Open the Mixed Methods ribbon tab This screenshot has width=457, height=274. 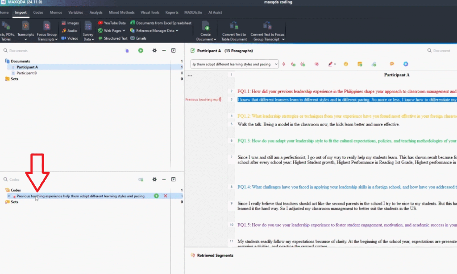click(x=121, y=12)
